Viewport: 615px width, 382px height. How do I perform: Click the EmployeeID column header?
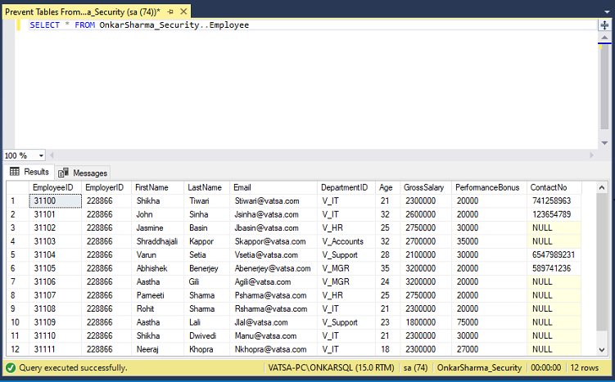(53, 187)
